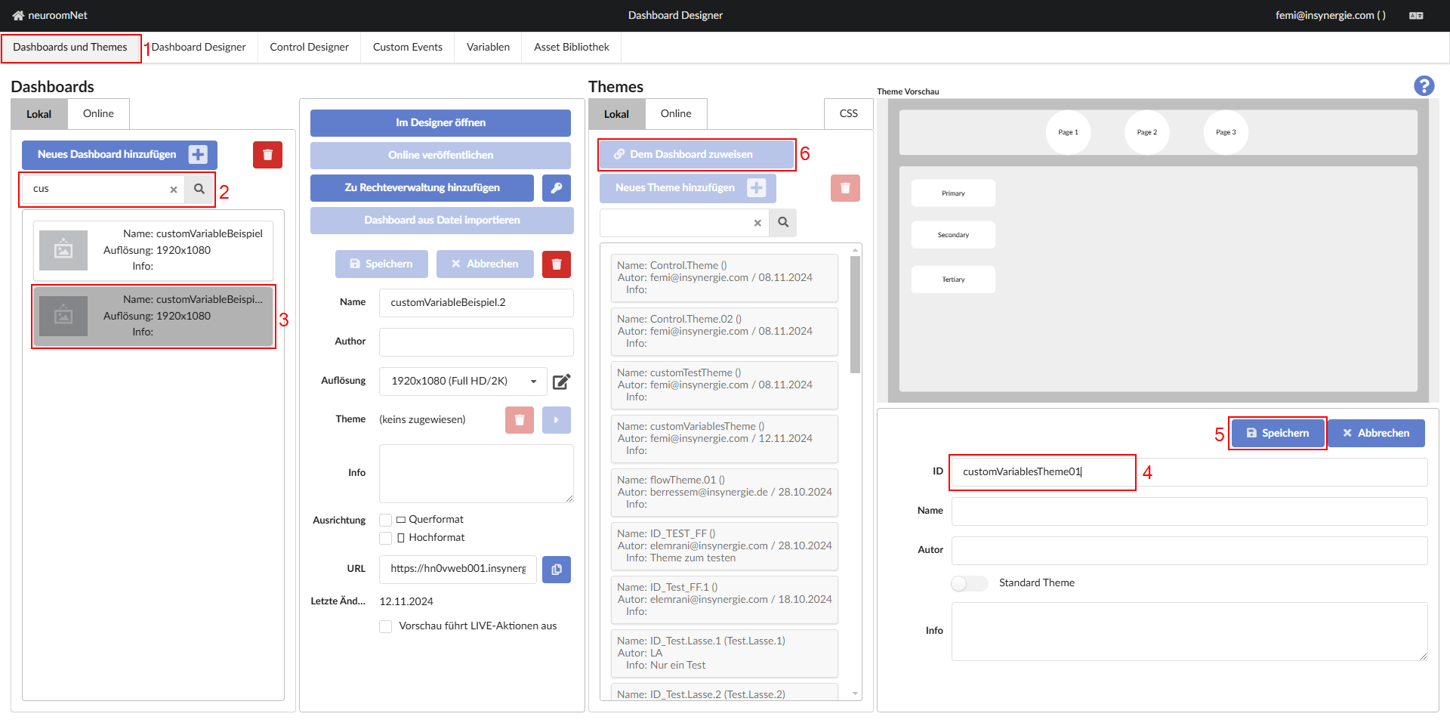Click Dem Dashboard zuweisen button

696,154
